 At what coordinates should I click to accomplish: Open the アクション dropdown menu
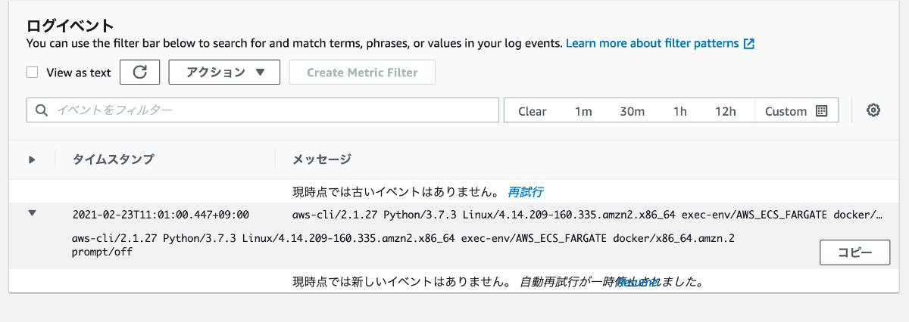pos(224,73)
